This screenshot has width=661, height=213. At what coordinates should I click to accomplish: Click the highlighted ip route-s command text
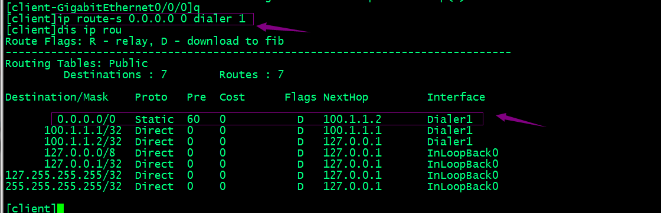(x=151, y=19)
